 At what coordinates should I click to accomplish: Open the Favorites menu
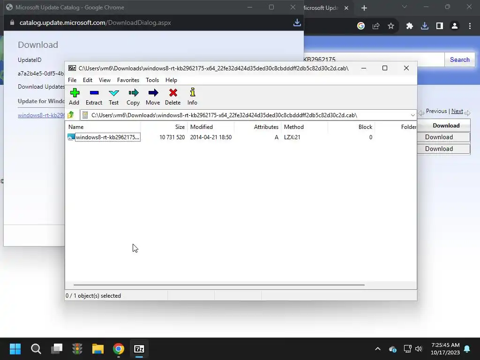128,80
